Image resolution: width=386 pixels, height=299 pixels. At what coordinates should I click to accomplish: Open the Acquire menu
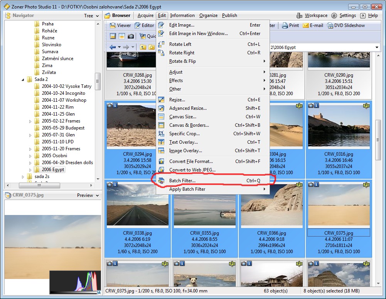click(145, 15)
